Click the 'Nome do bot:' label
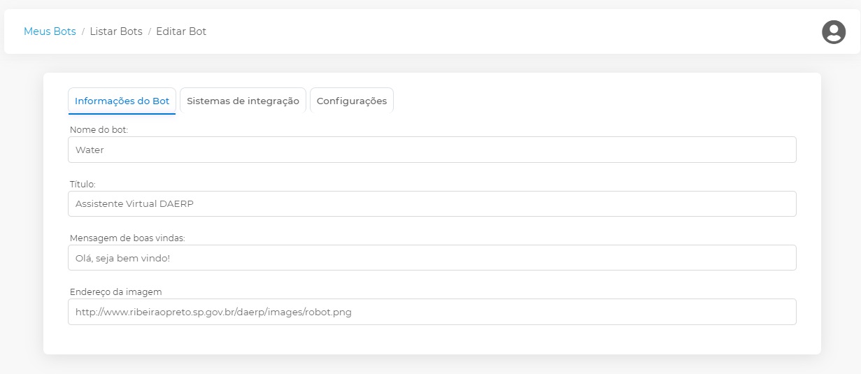Viewport: 861px width, 374px height. click(99, 130)
